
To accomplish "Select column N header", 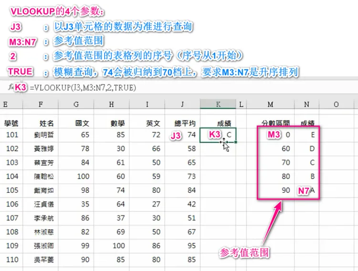I will coord(306,104).
